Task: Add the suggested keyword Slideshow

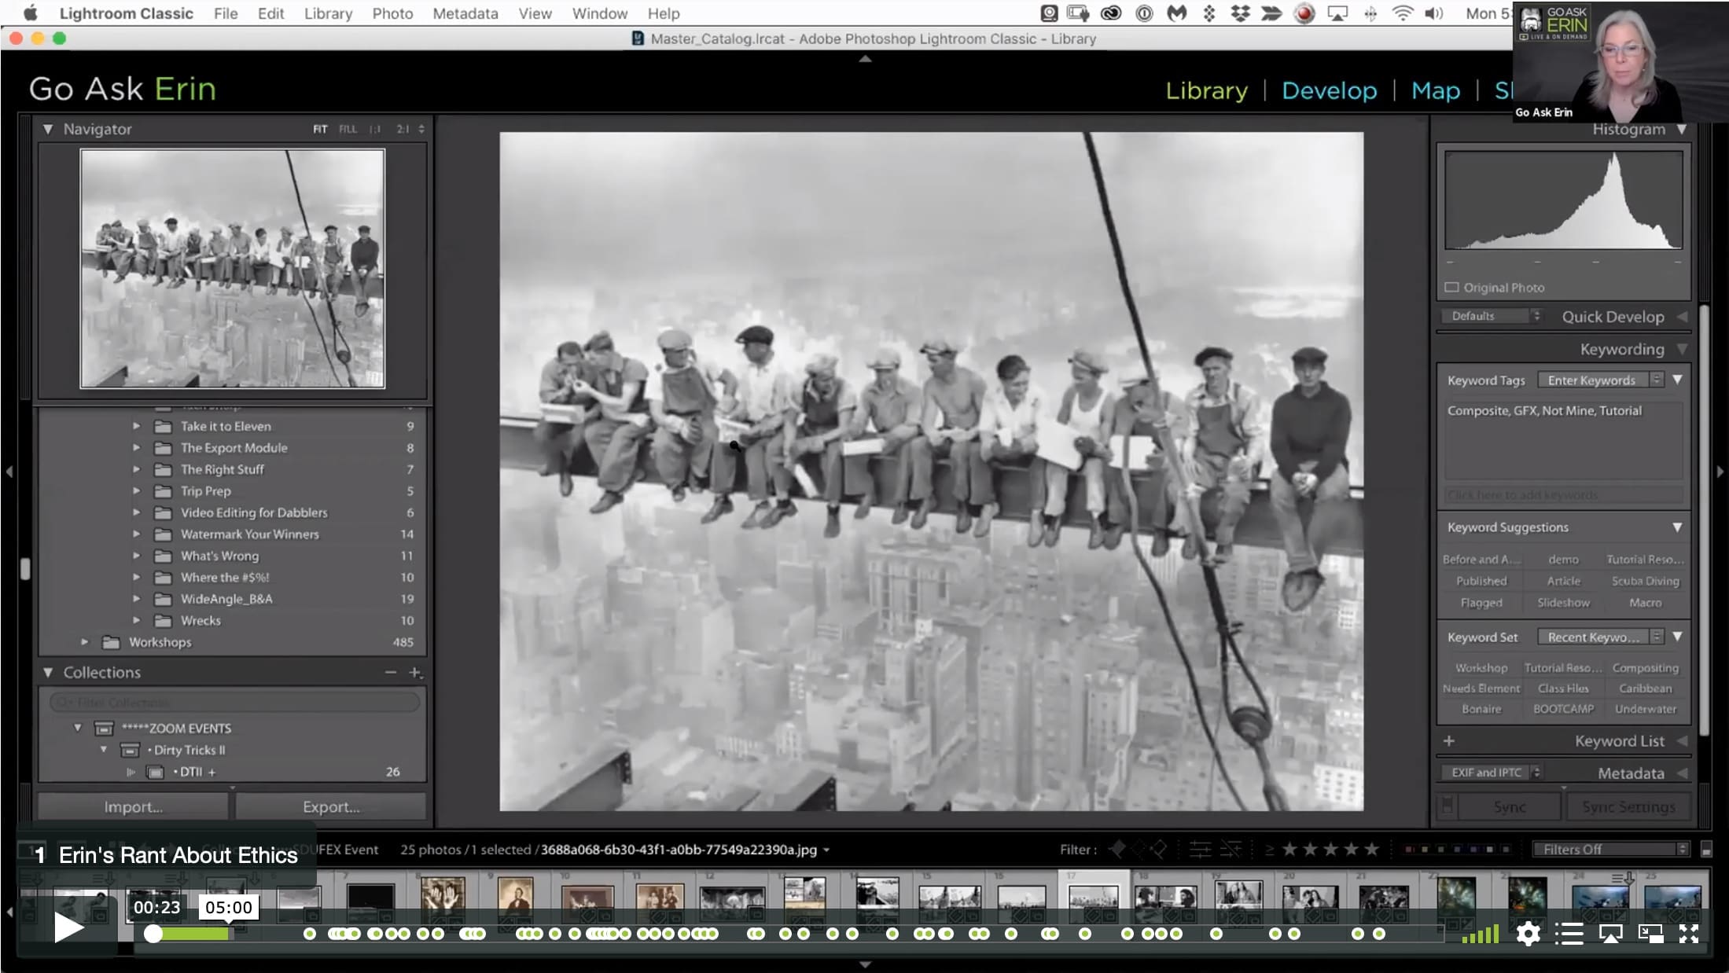Action: click(x=1563, y=603)
